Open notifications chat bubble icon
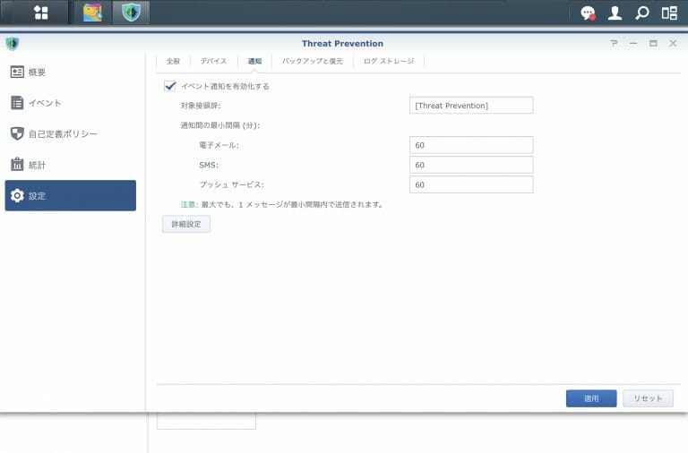 point(588,13)
